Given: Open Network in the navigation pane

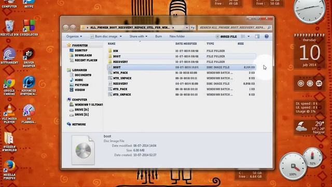Looking at the screenshot, I should [x=76, y=124].
